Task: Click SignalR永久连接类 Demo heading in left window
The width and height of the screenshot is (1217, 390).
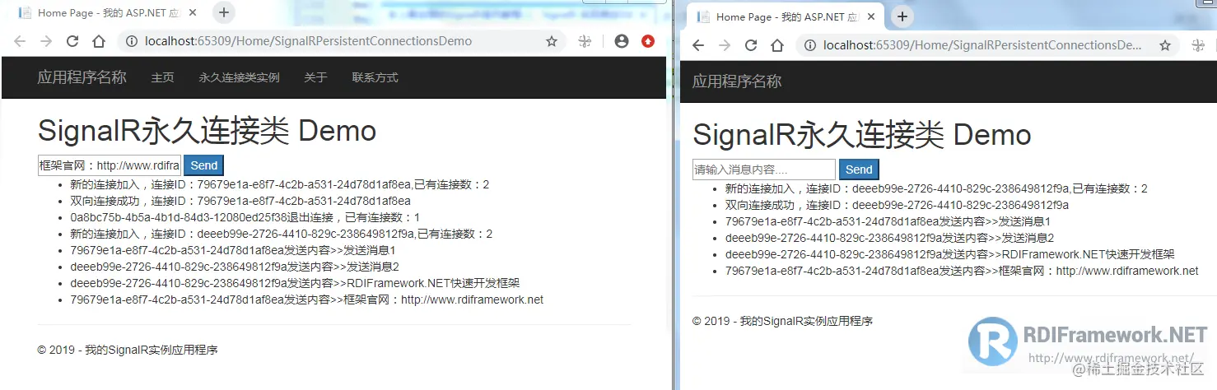Action: click(207, 130)
